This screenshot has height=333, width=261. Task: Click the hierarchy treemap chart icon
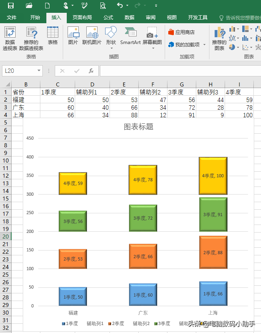coord(245,29)
